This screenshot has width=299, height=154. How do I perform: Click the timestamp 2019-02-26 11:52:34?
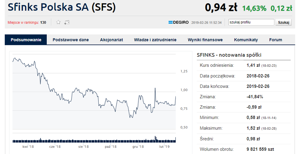207,22
